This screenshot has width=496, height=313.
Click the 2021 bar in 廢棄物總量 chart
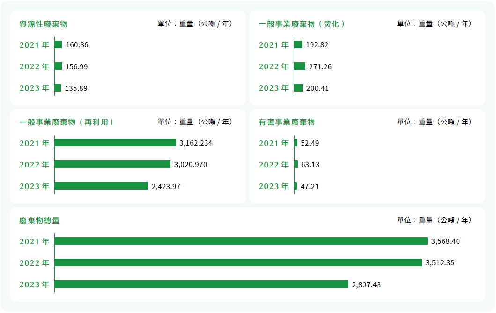point(241,241)
